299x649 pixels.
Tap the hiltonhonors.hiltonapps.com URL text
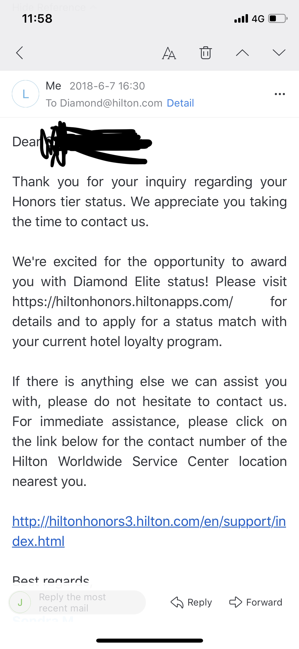pyautogui.click(x=123, y=302)
